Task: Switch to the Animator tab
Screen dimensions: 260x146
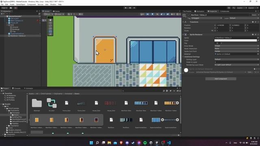Action: coord(28,88)
